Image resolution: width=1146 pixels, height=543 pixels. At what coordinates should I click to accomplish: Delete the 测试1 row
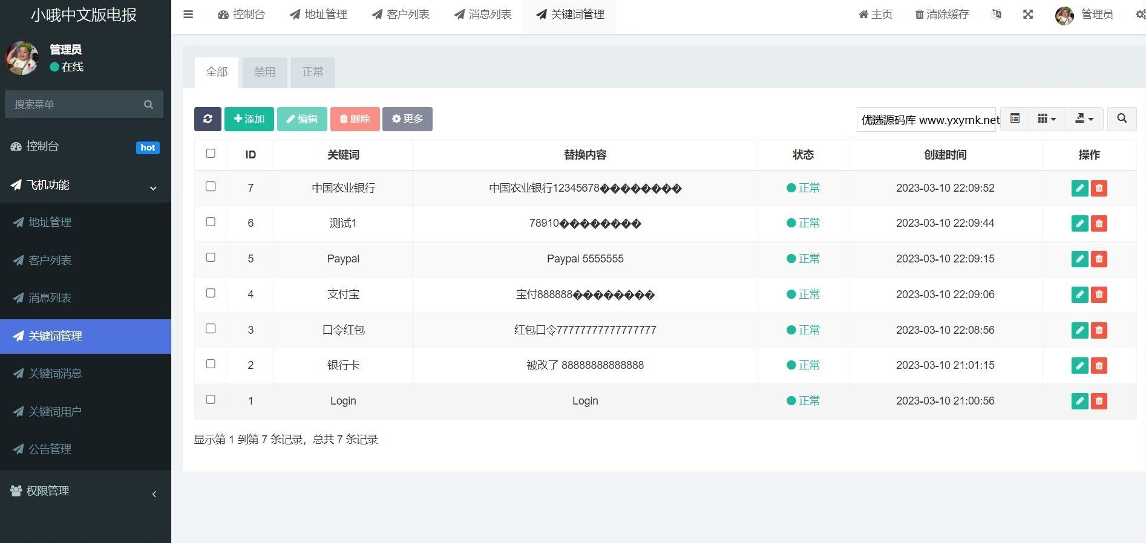1099,224
